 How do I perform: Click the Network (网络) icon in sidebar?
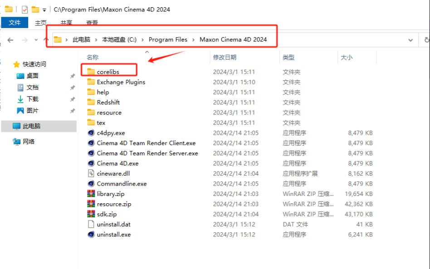click(x=16, y=142)
